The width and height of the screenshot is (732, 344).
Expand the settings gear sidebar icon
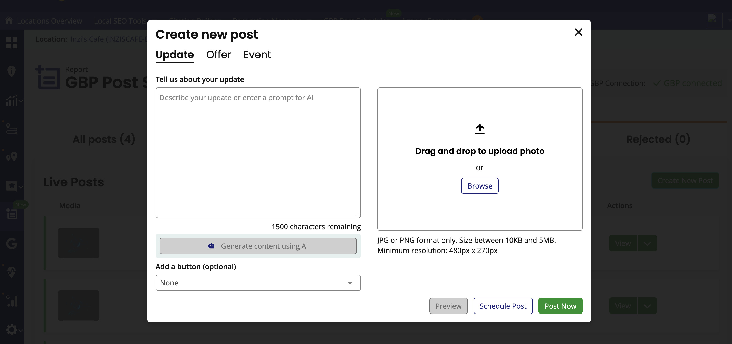point(12,330)
